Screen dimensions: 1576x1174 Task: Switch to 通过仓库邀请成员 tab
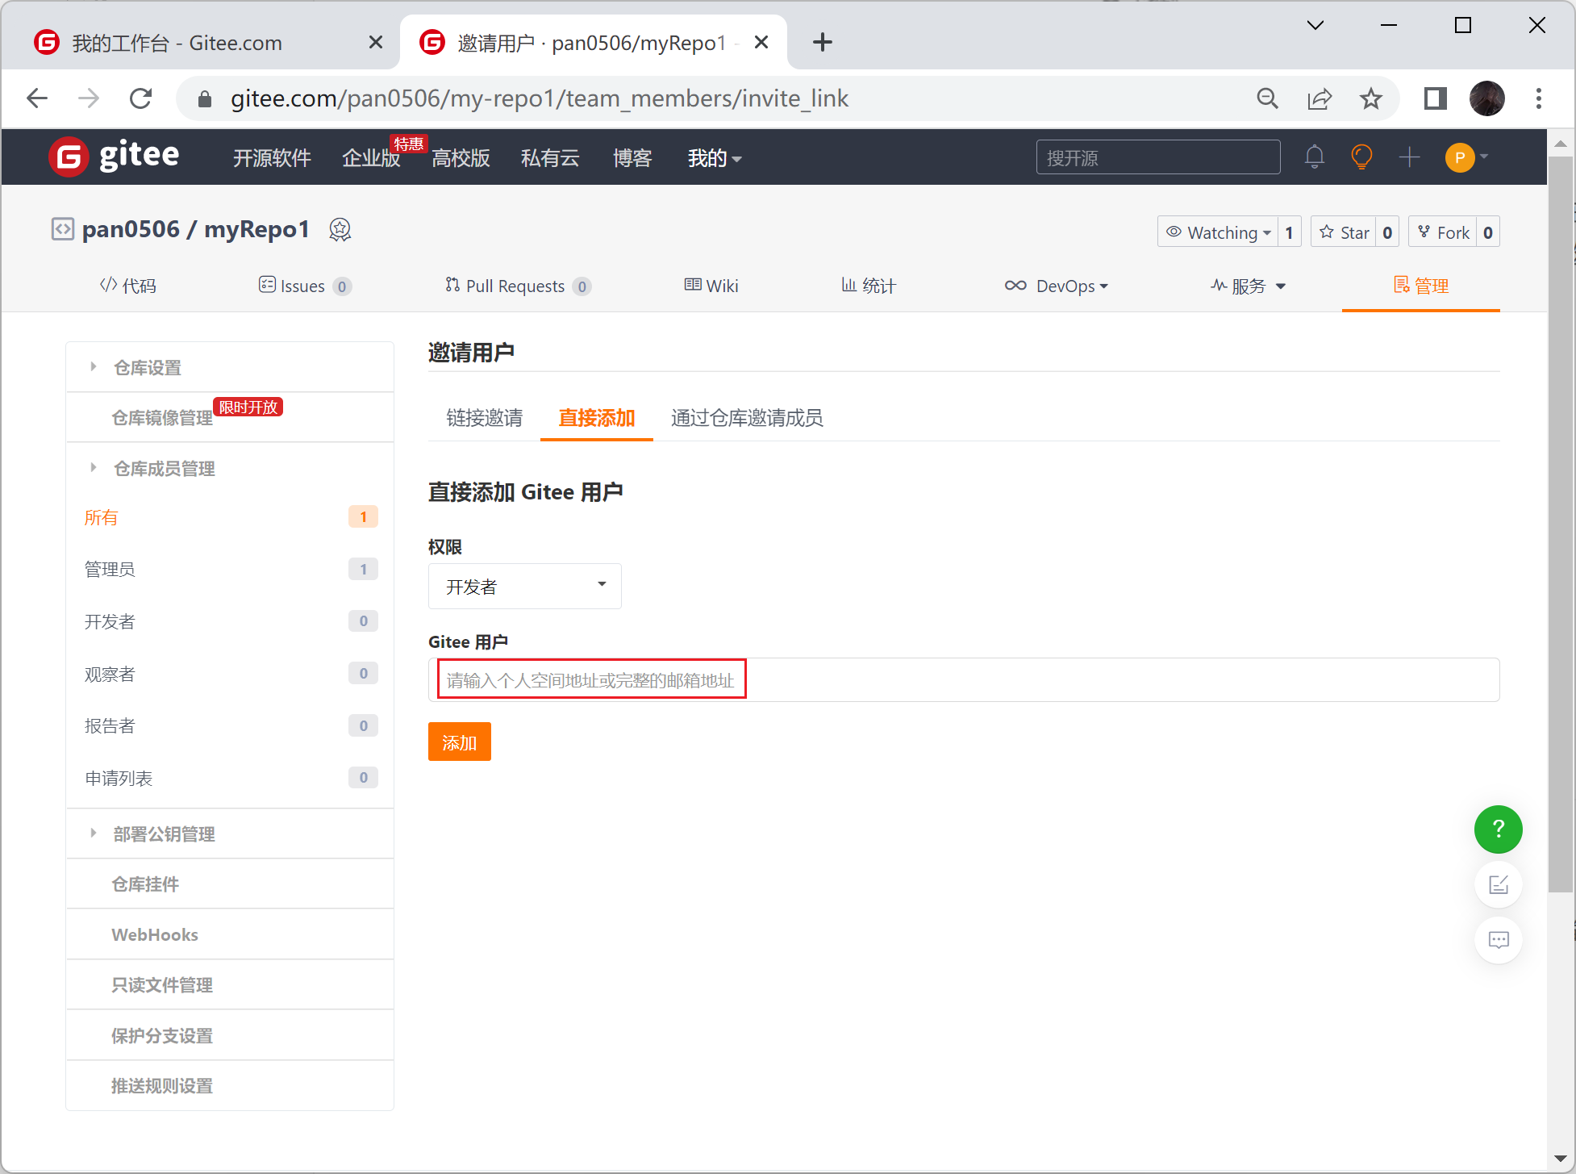tap(746, 418)
